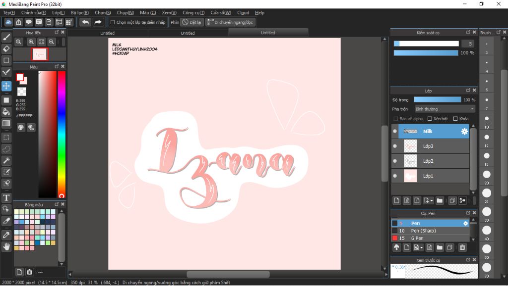
Task: Select the Lớp2 layer row
Action: click(430, 161)
